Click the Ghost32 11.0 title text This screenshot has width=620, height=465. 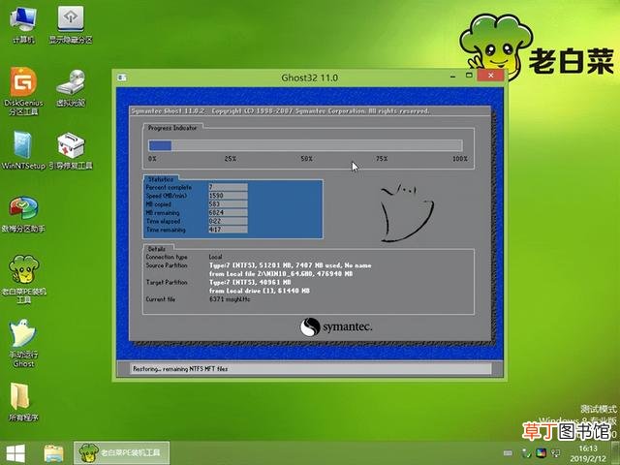point(310,77)
